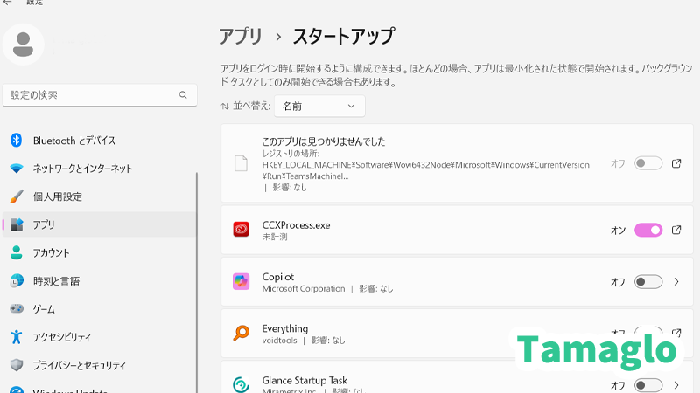Click the スタートアップ page heading

tap(344, 36)
